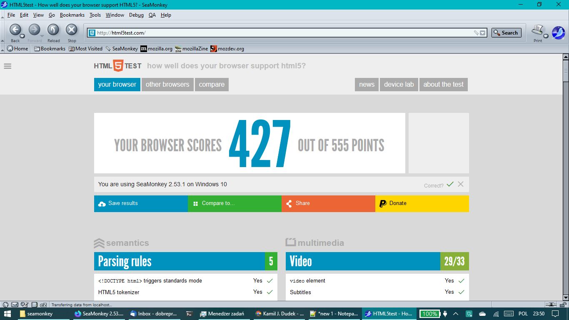Open the SeaMonkey bookmark in the toolbar
Image resolution: width=569 pixels, height=320 pixels.
(x=122, y=48)
